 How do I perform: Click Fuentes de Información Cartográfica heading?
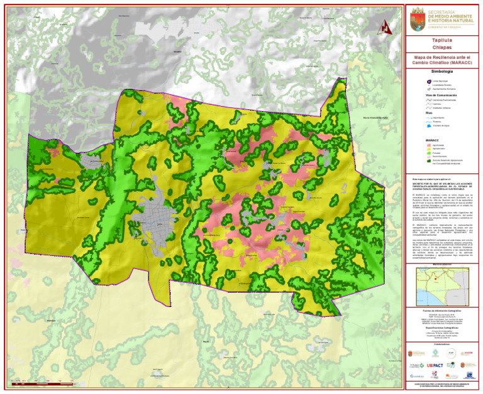pos(442,311)
